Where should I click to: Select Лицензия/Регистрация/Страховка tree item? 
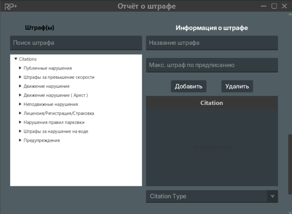(59, 113)
